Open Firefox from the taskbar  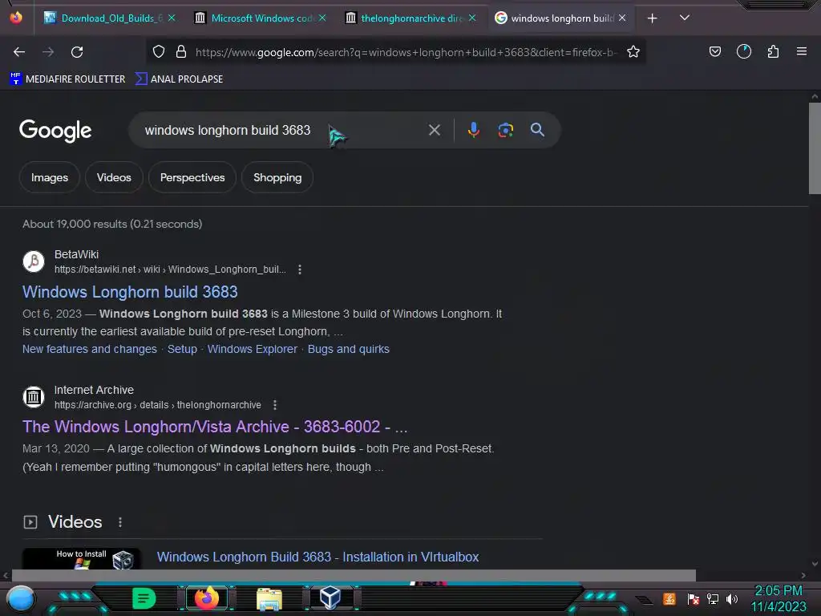(207, 598)
